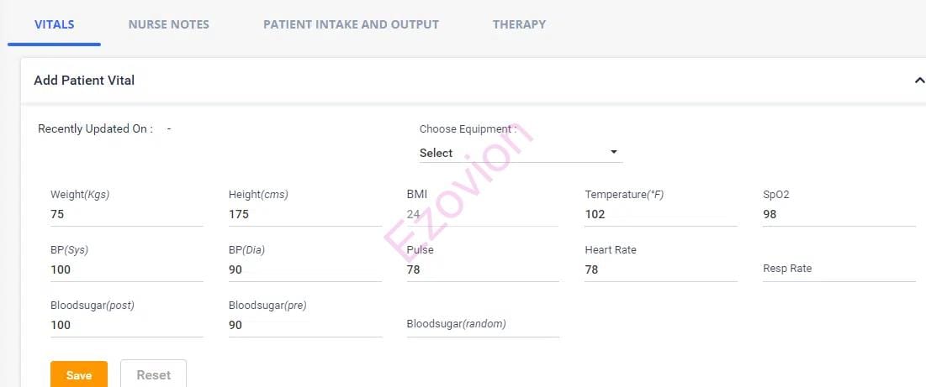Select the Bloodsugar (post) field
926x387 pixels.
pos(126,325)
